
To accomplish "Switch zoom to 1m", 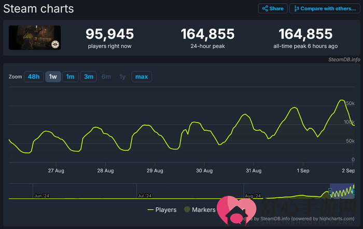I will click(x=71, y=77).
